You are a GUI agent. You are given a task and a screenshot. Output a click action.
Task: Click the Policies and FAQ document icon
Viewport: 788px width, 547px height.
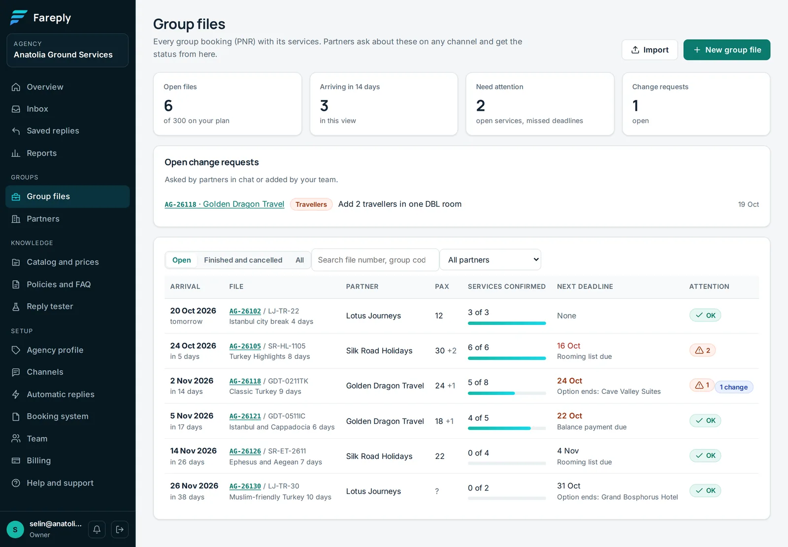(16, 285)
